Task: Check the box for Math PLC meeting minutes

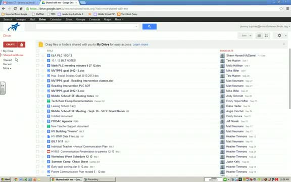Action: (x=38, y=66)
